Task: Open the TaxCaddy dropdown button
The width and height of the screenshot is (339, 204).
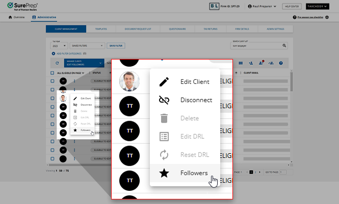Action: point(318,7)
